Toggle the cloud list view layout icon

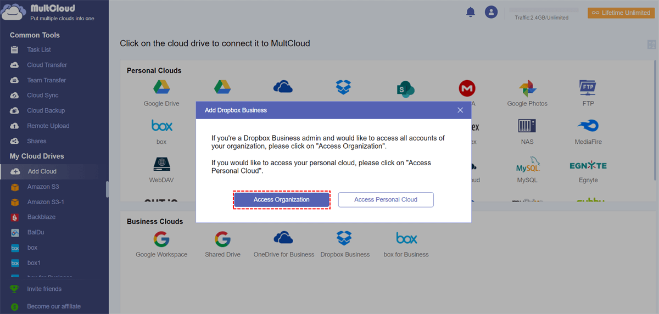click(652, 45)
